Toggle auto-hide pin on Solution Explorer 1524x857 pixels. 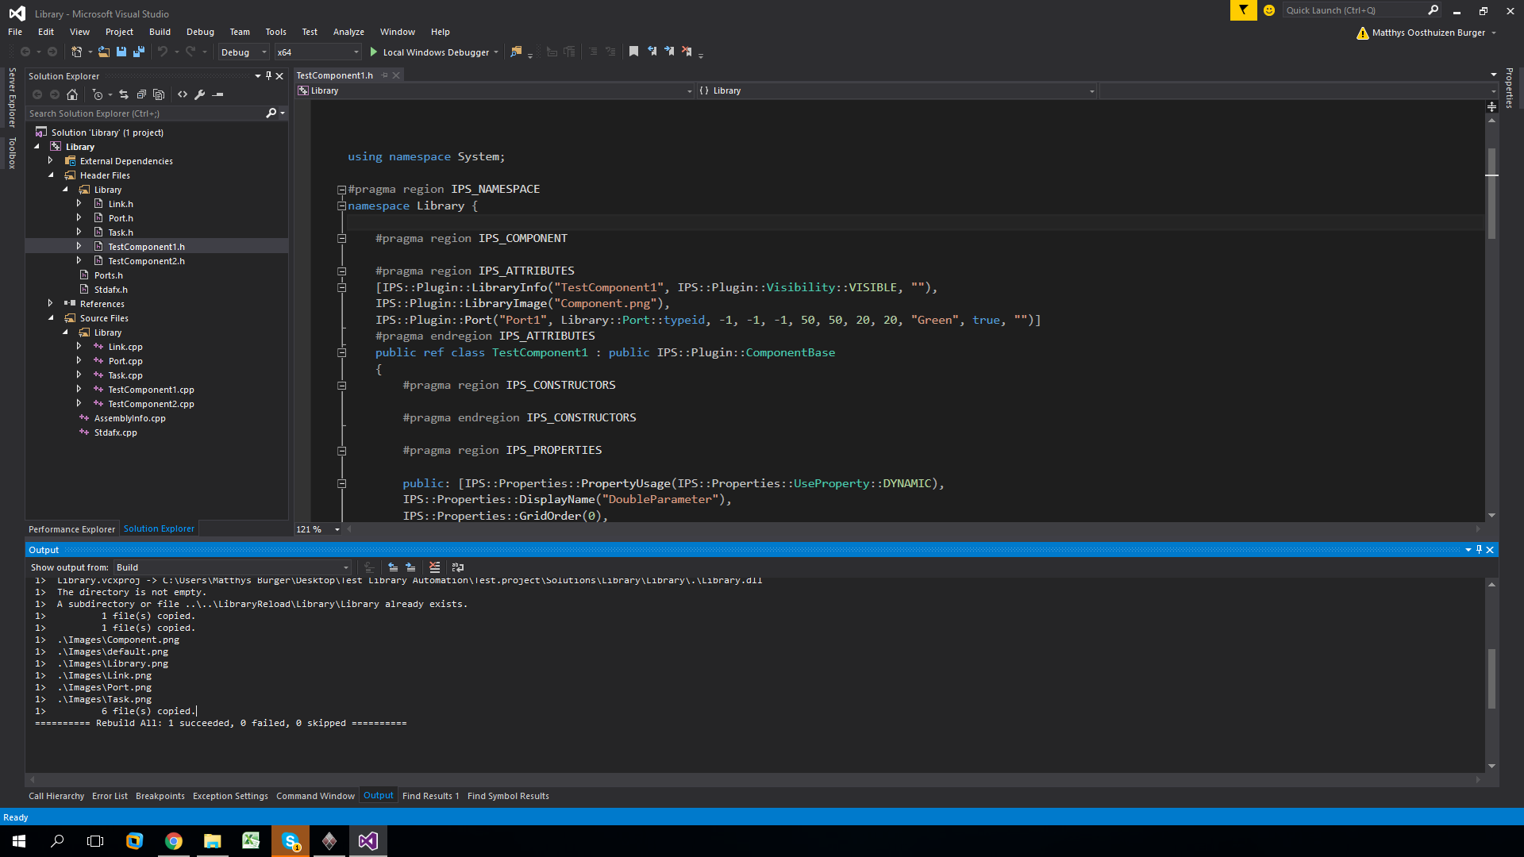(268, 76)
